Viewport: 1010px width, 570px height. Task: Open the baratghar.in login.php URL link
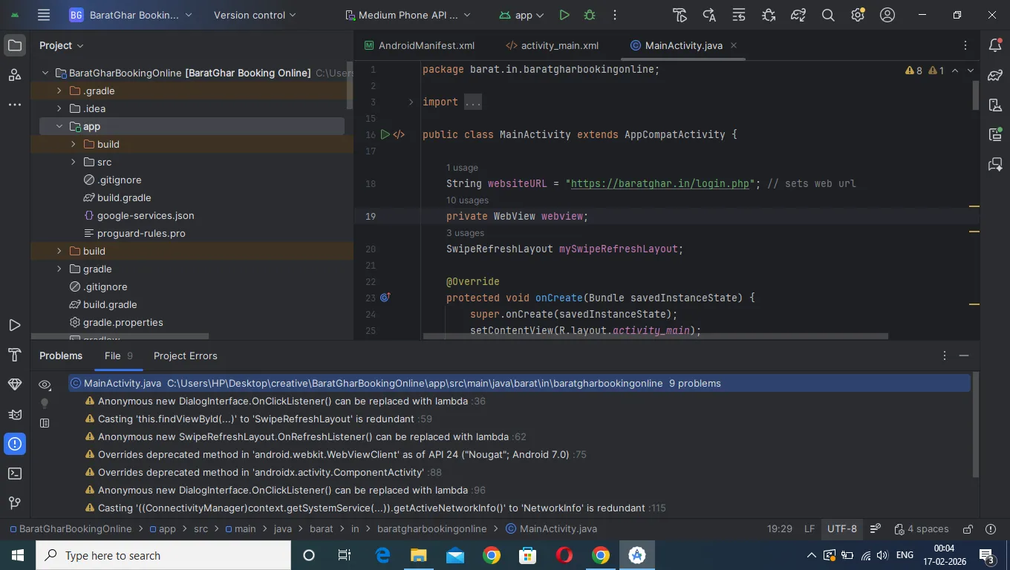[x=660, y=183]
